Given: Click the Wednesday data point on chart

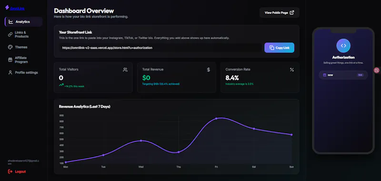Looking at the screenshot, I should coord(141,141).
